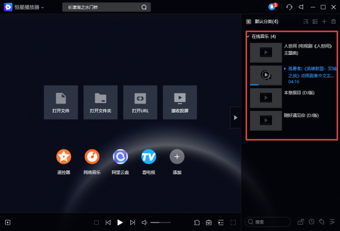
Task: Skip to the previous track
Action: pyautogui.click(x=108, y=223)
